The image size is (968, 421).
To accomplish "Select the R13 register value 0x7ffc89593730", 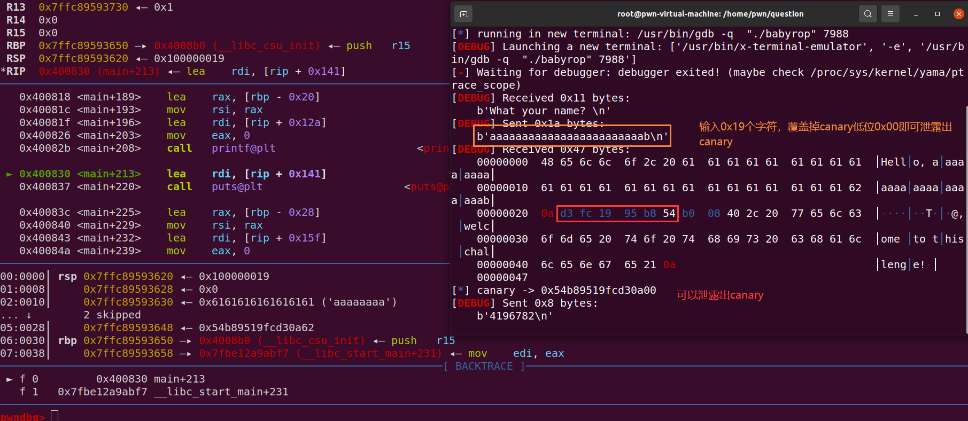I will pos(83,7).
